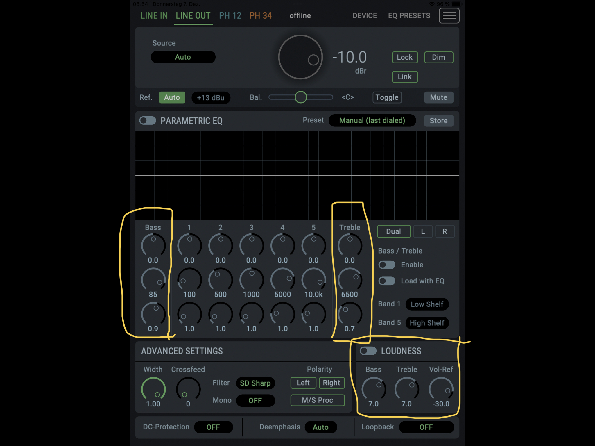The height and width of the screenshot is (446, 595).
Task: Open the hamburger menu icon
Action: click(x=449, y=15)
